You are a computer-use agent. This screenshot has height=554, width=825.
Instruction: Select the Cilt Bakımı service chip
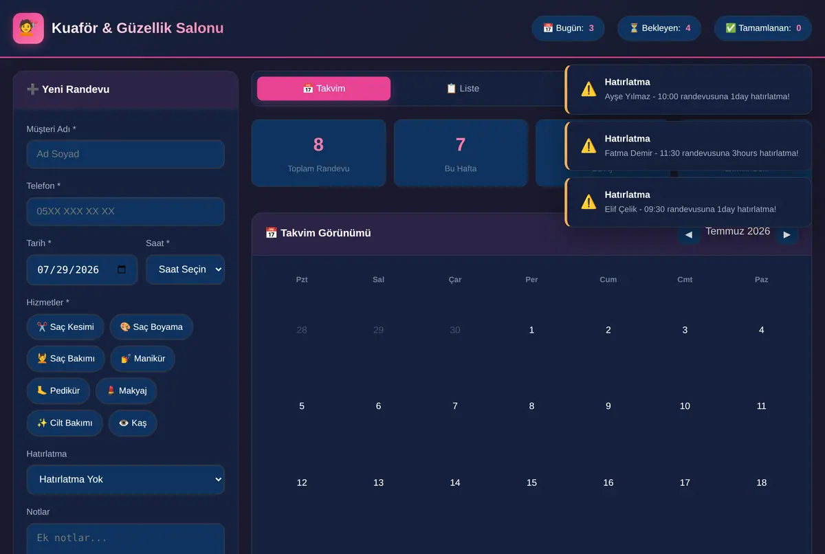coord(65,423)
